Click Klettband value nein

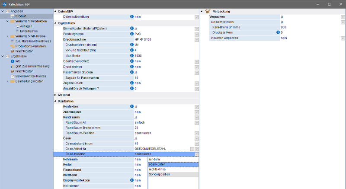[138, 175]
